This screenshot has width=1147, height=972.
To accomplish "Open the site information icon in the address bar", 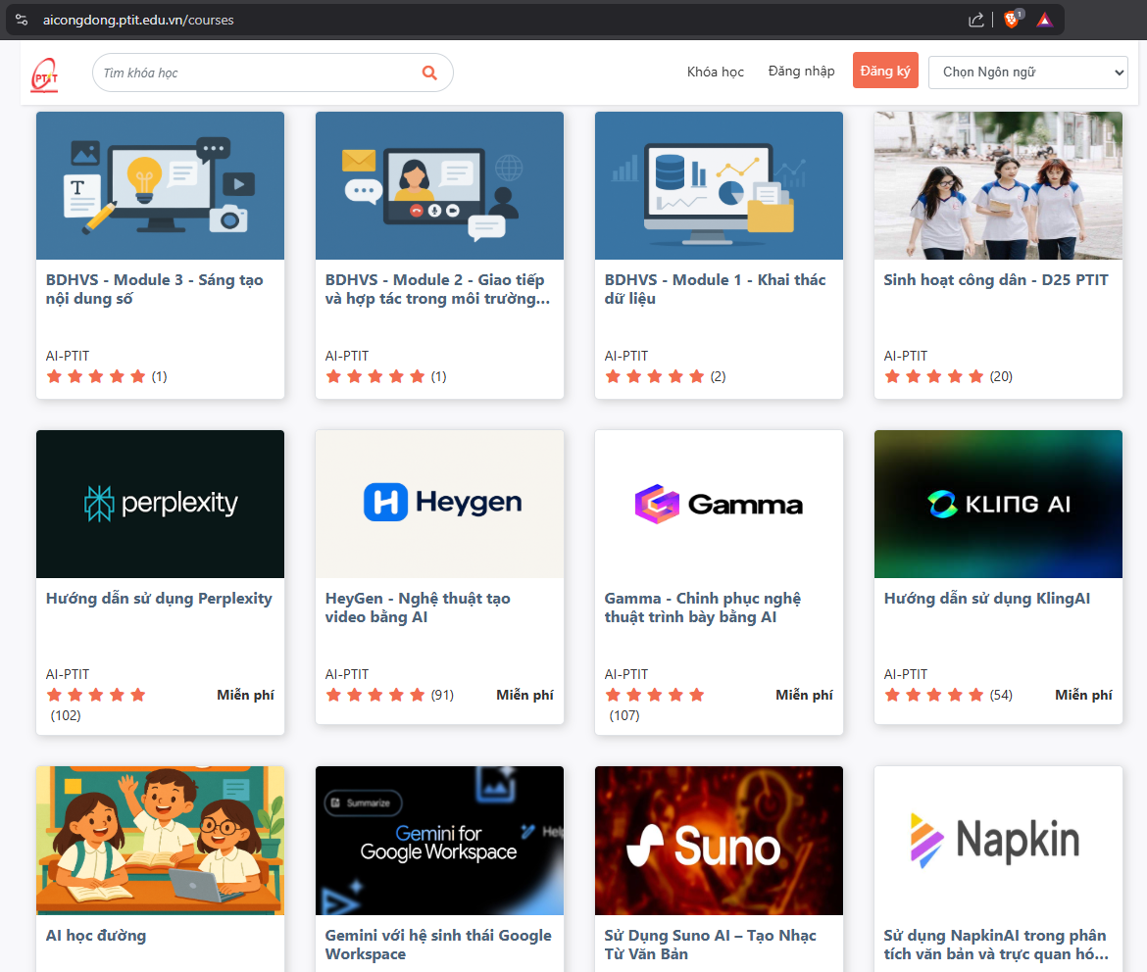I will tap(22, 20).
